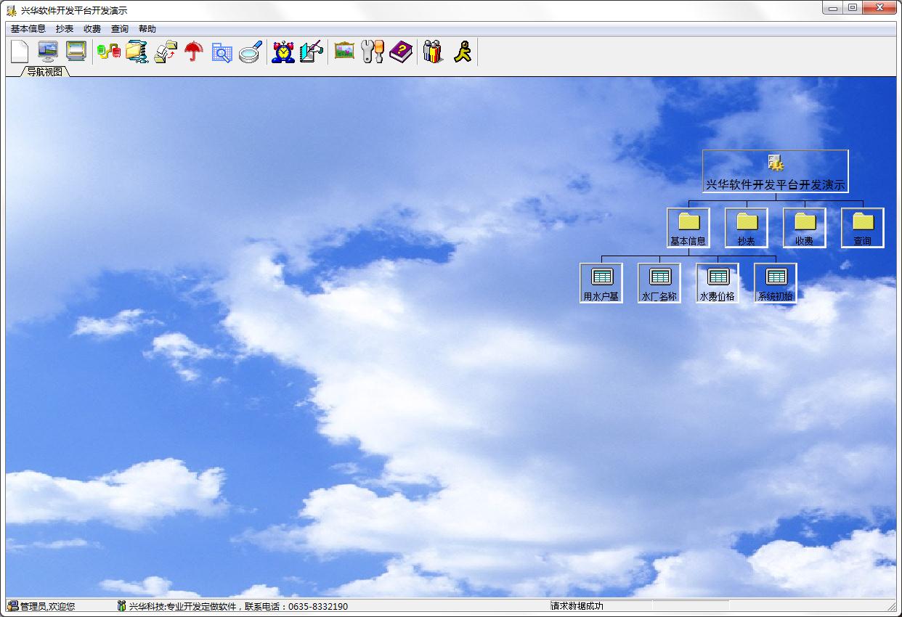902x617 pixels.
Task: Click the magnifying glass toolbar icon
Action: click(x=250, y=52)
